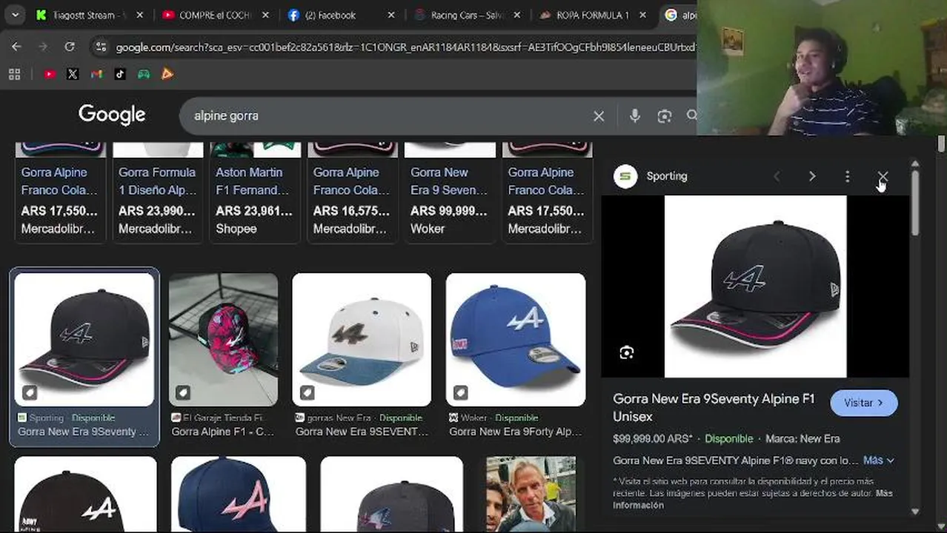Switch to the Tiagostt Stream tab
The image size is (947, 533).
click(82, 15)
